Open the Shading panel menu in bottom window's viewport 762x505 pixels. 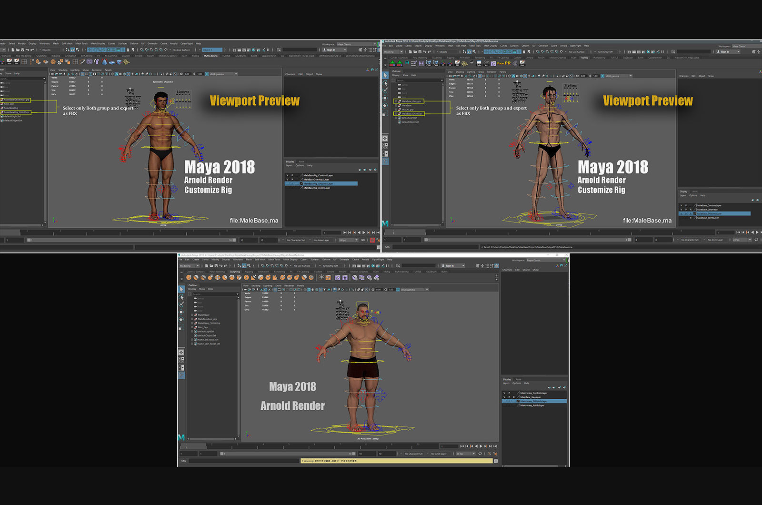tap(256, 286)
